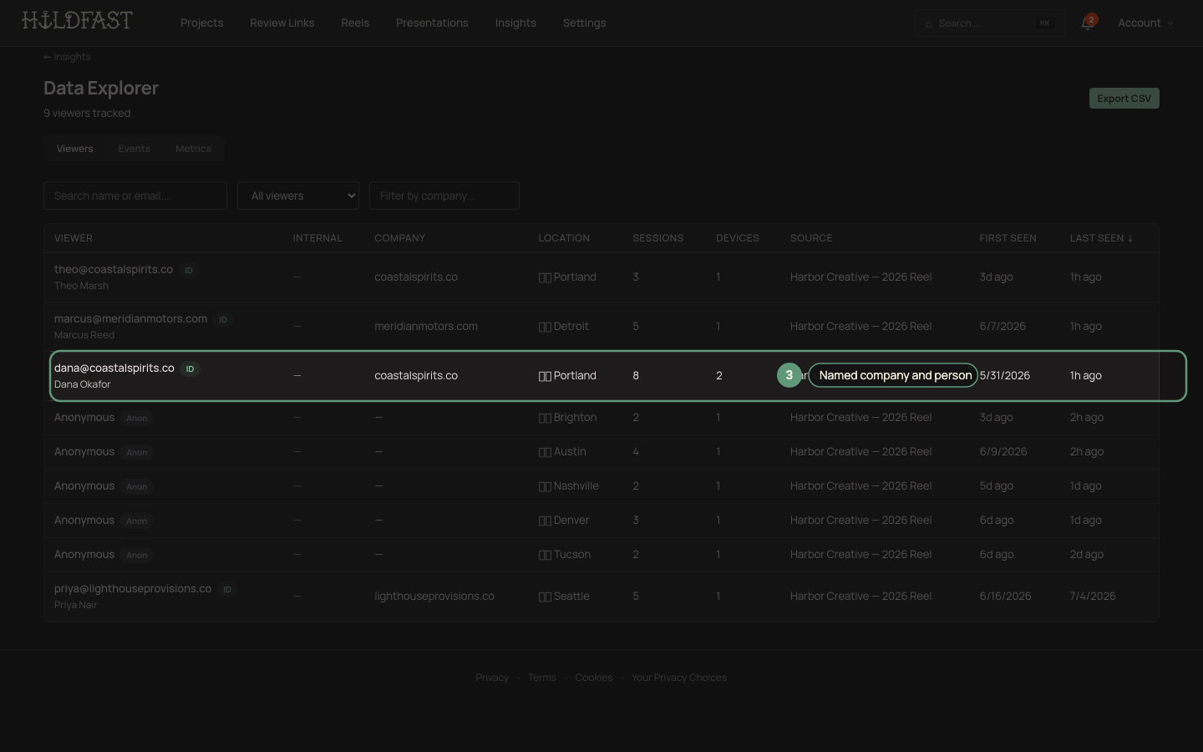Switch to the Viewers tab
1203x752 pixels.
[75, 149]
